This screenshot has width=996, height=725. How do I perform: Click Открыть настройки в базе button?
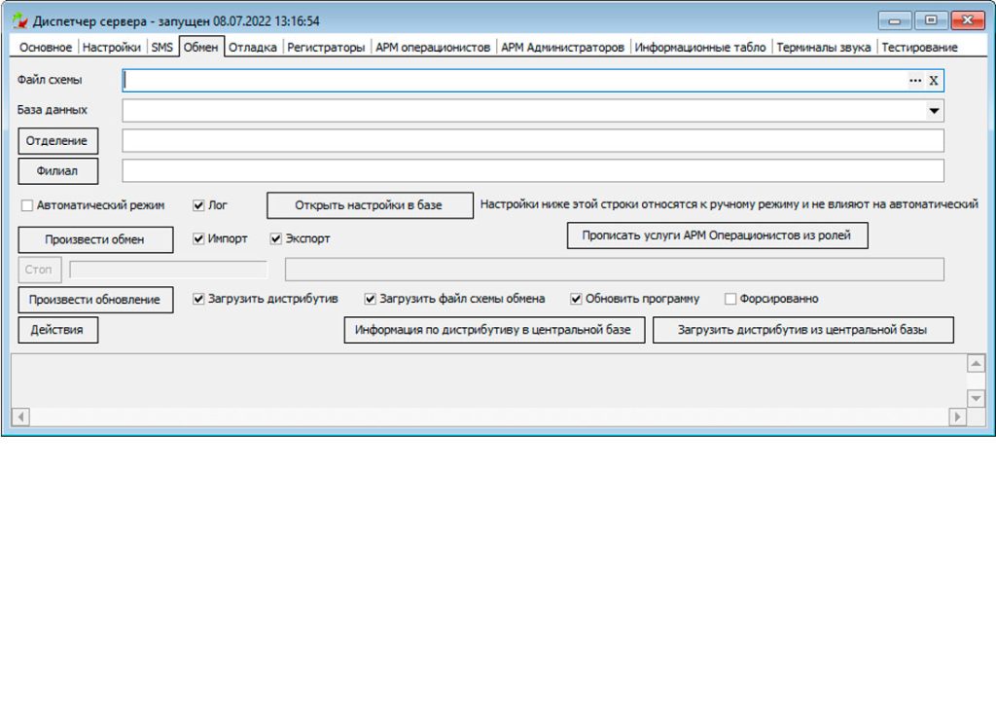370,205
